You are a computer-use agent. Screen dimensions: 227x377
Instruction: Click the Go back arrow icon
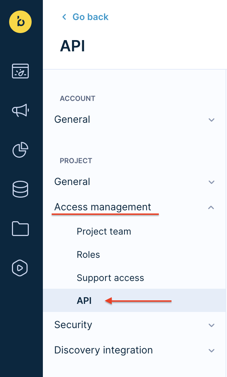[x=64, y=17]
